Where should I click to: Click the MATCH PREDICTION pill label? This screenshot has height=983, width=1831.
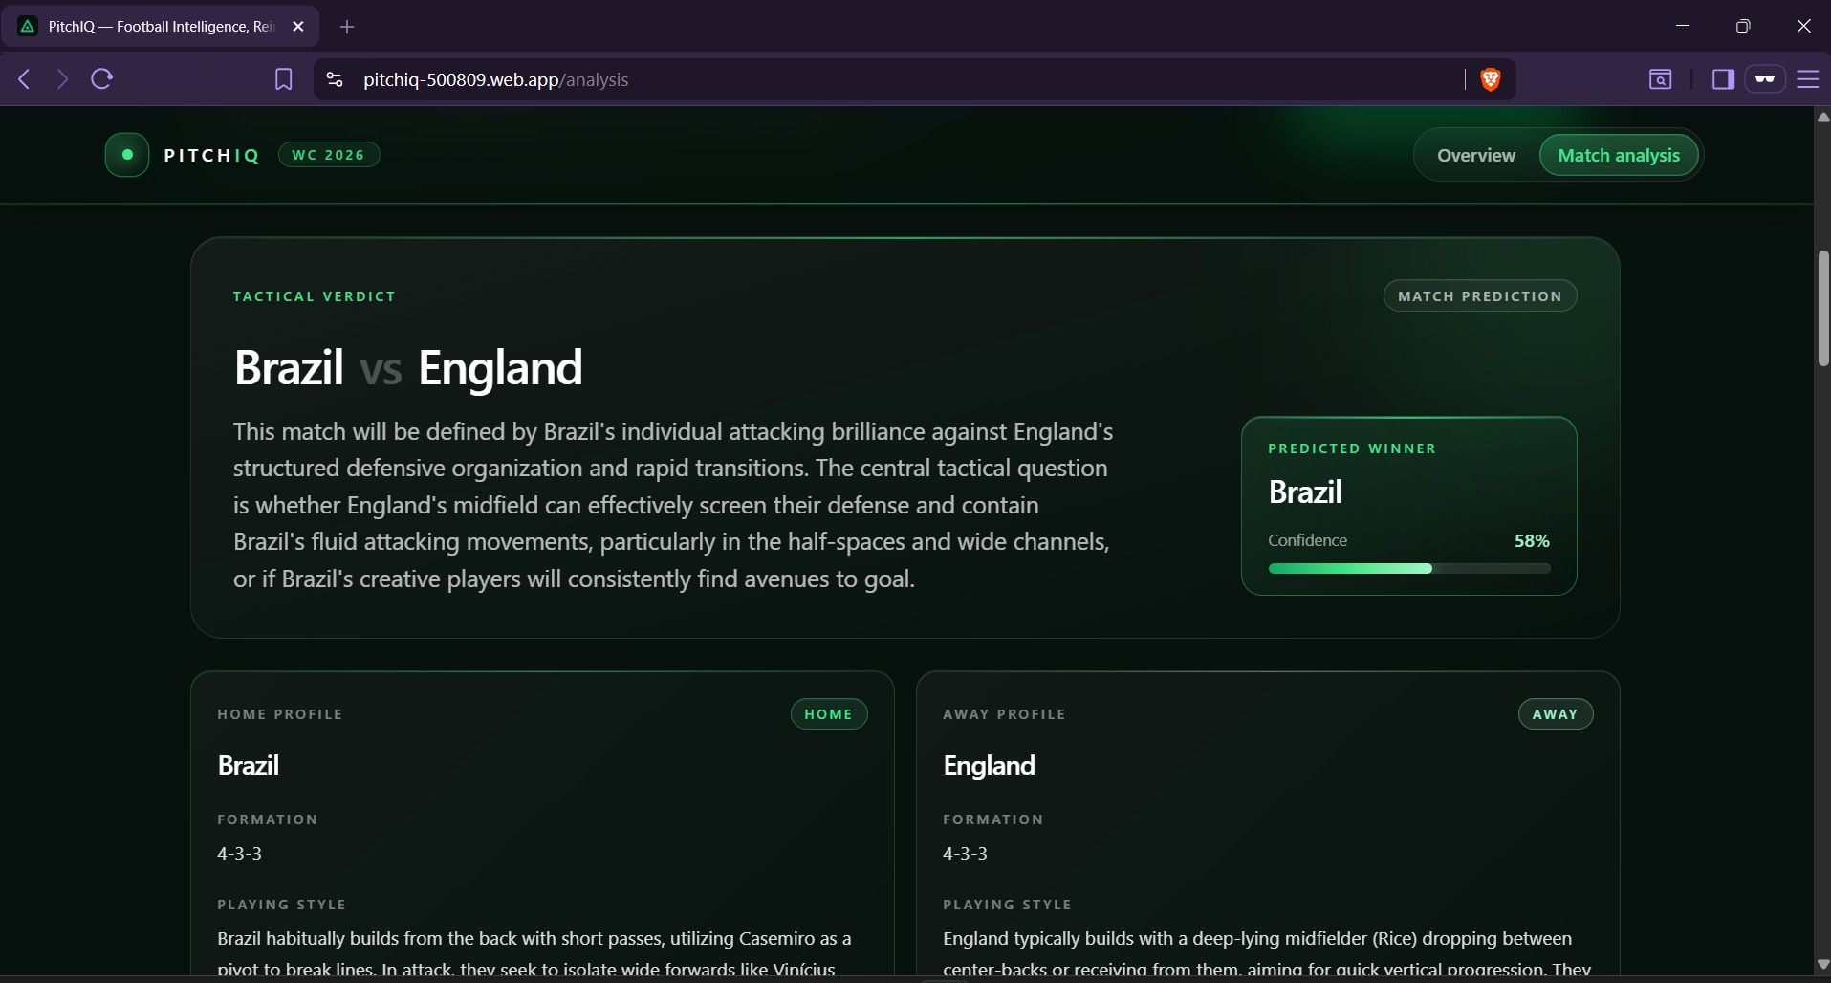click(1480, 296)
